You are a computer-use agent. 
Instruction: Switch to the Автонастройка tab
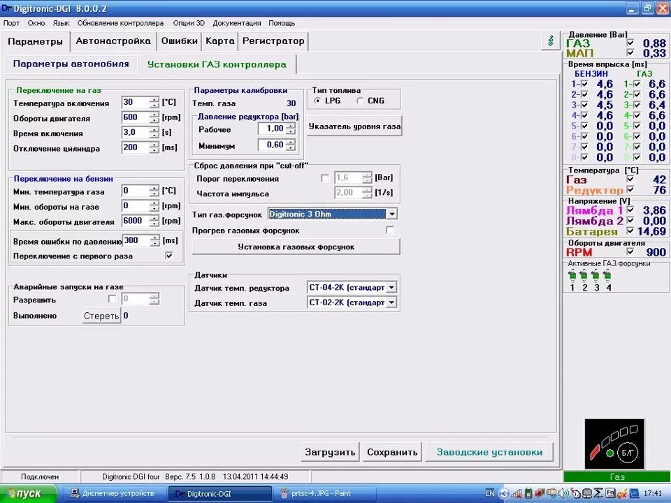pos(113,41)
